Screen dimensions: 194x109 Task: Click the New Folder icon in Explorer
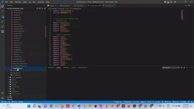pos(40,8)
